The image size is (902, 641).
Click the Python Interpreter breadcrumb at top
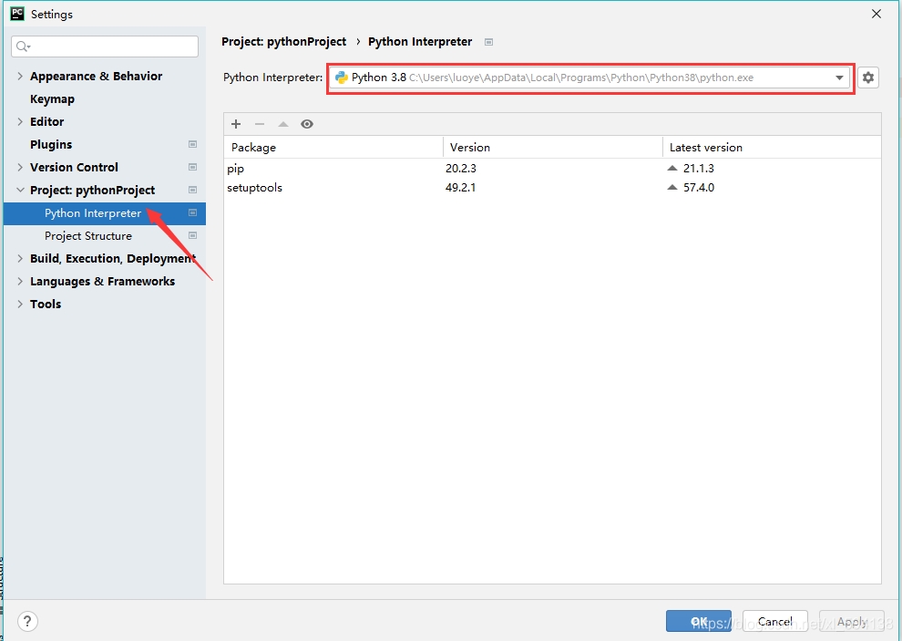pos(419,41)
